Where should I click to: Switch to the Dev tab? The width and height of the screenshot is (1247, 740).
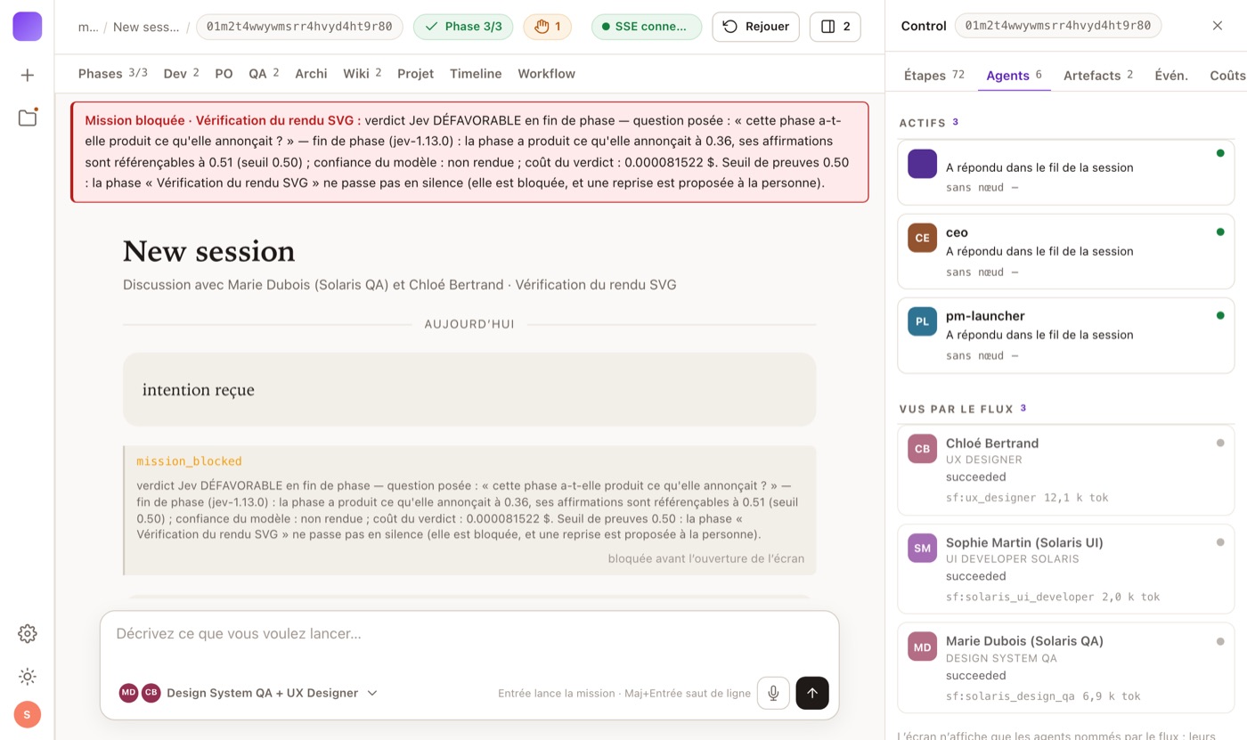click(x=181, y=74)
